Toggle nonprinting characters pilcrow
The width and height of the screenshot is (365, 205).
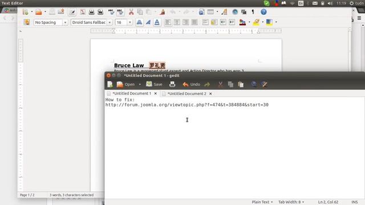(x=253, y=12)
